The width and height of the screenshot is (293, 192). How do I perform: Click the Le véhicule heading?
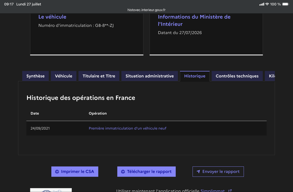(52, 17)
